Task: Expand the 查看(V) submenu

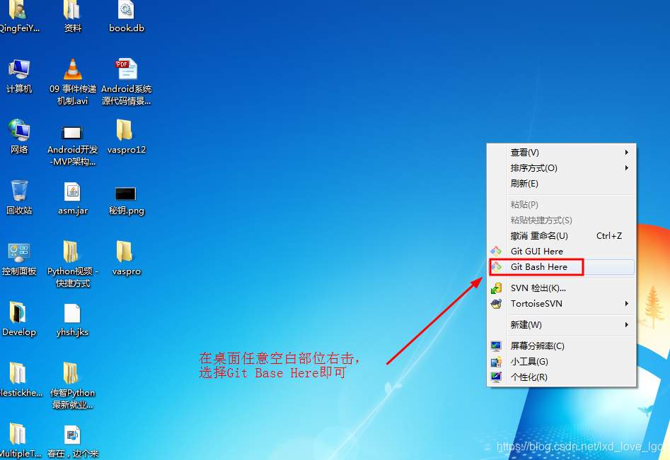Action: pyautogui.click(x=562, y=153)
